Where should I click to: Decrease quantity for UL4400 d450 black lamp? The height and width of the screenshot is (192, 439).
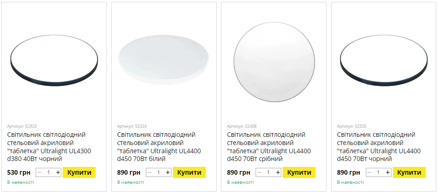point(369,172)
